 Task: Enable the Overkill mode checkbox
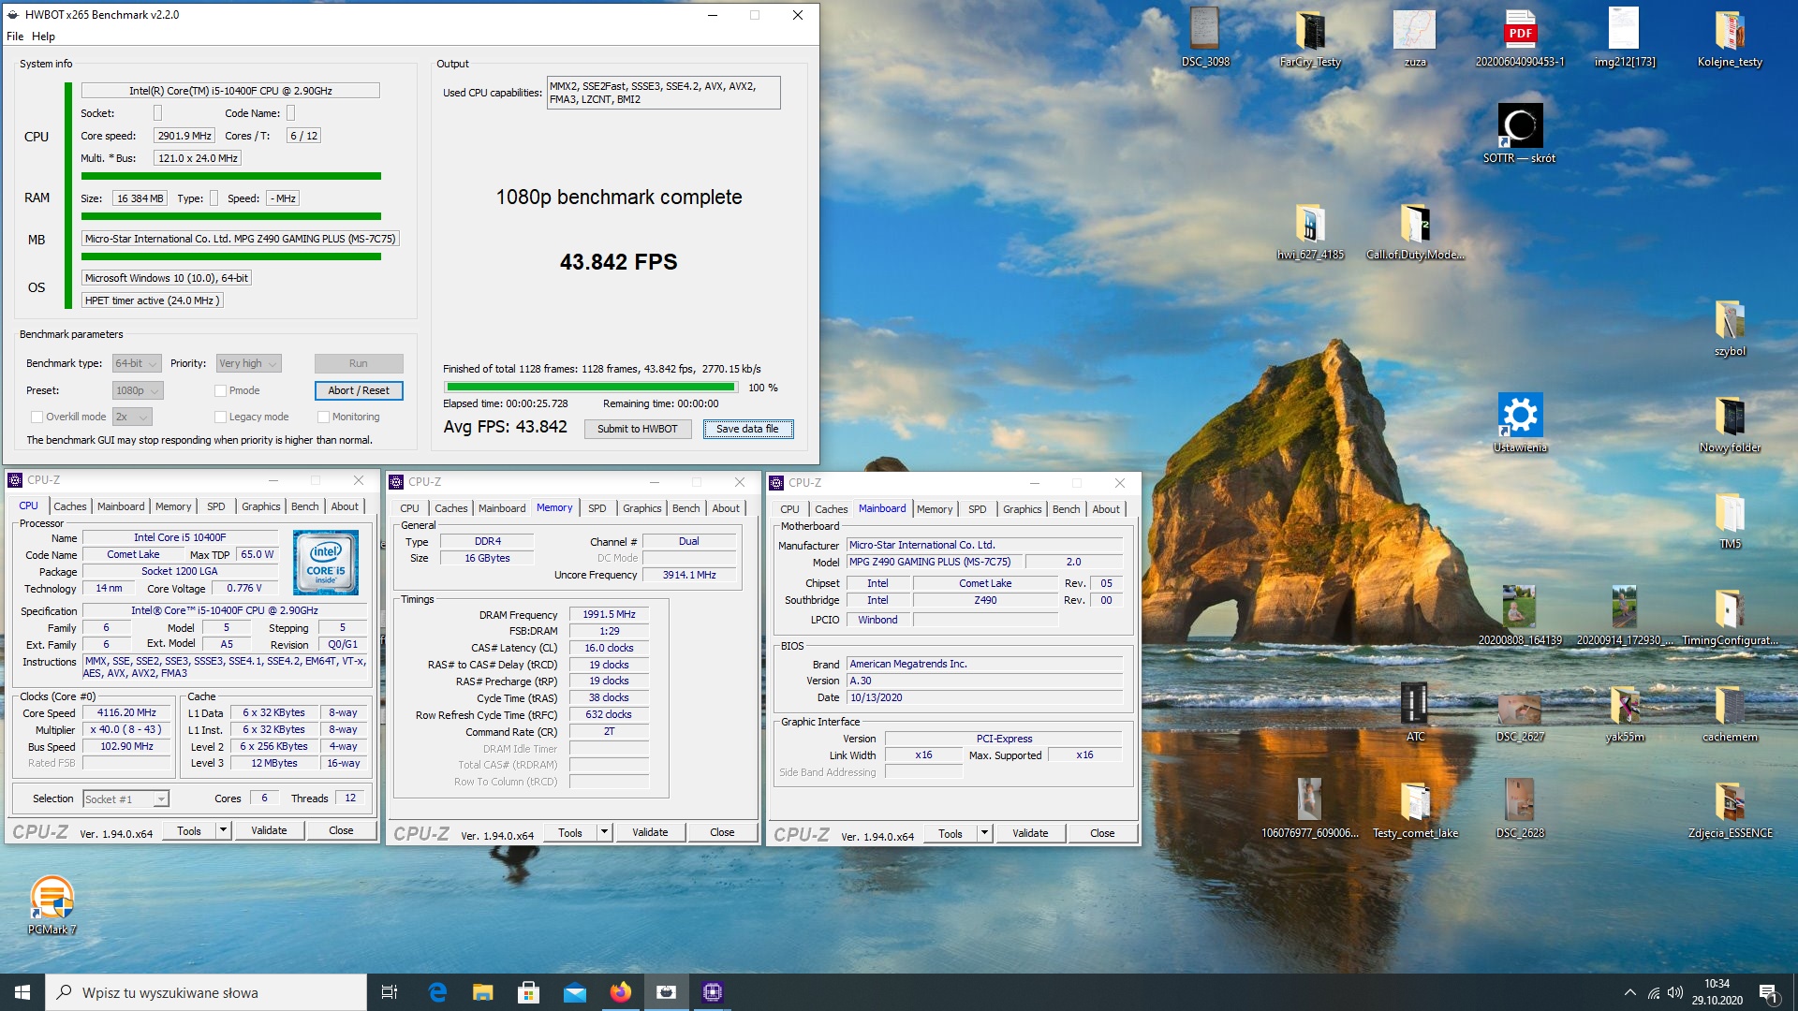pyautogui.click(x=37, y=417)
